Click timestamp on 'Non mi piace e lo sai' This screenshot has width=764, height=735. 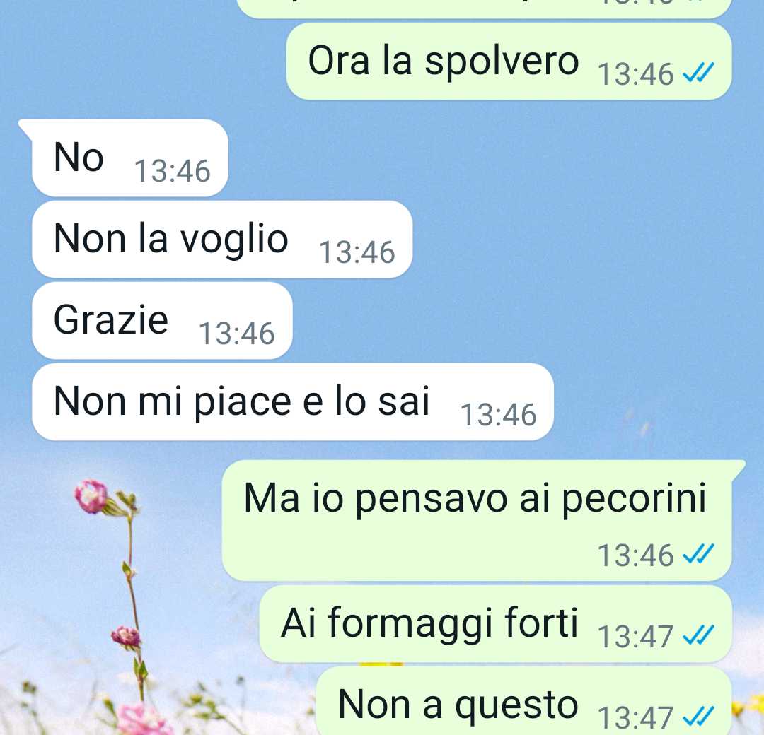499,415
